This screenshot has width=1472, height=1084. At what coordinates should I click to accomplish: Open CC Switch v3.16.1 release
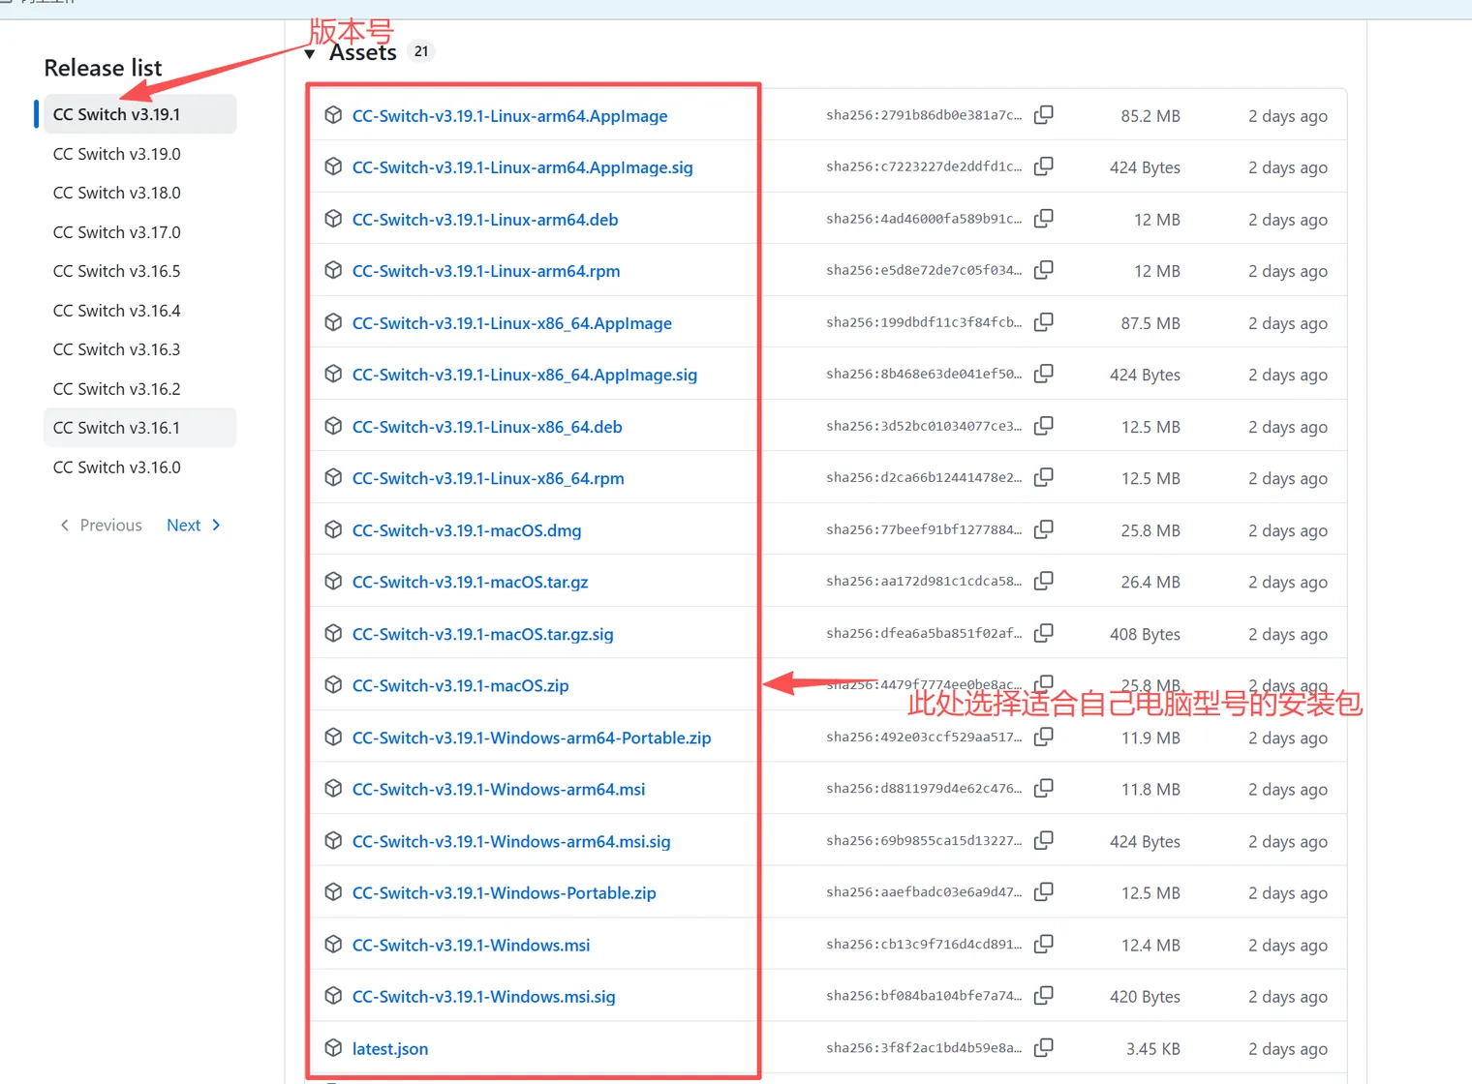[139, 428]
